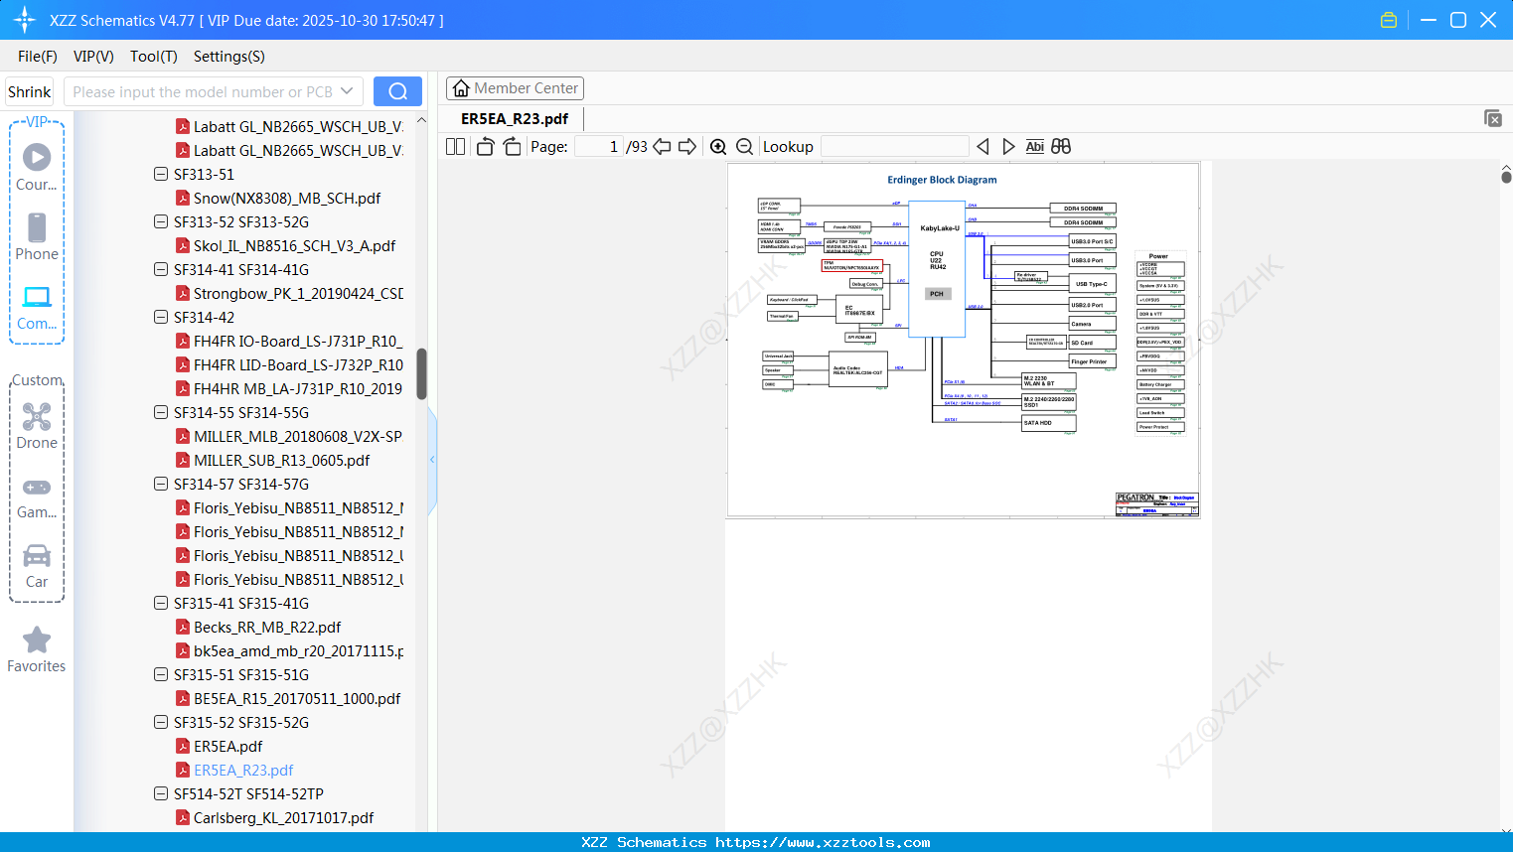Screen dimensions: 1513x852
Task: Collapse the SF313-52 SF313-52G node
Action: [x=161, y=221]
